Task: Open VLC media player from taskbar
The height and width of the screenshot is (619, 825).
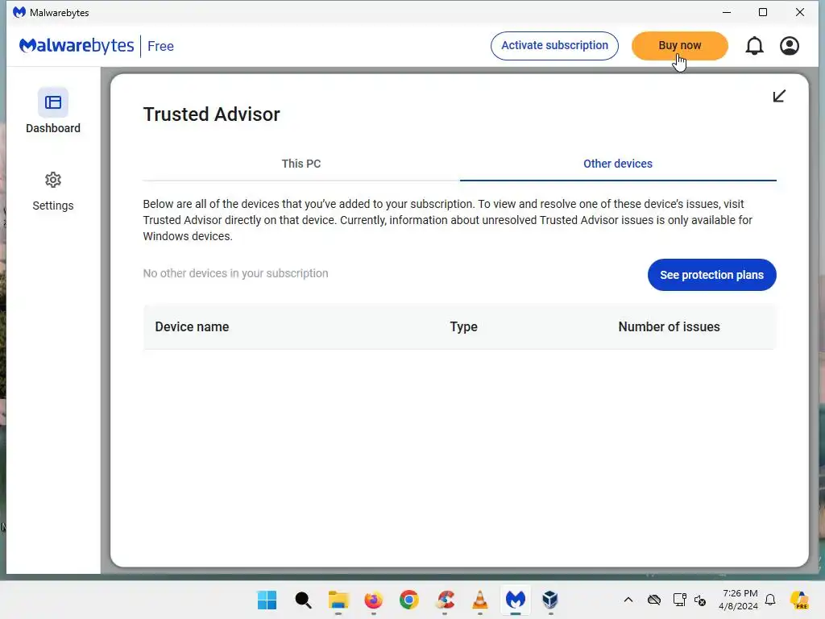Action: [x=480, y=600]
